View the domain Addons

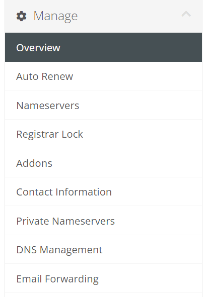(x=103, y=163)
